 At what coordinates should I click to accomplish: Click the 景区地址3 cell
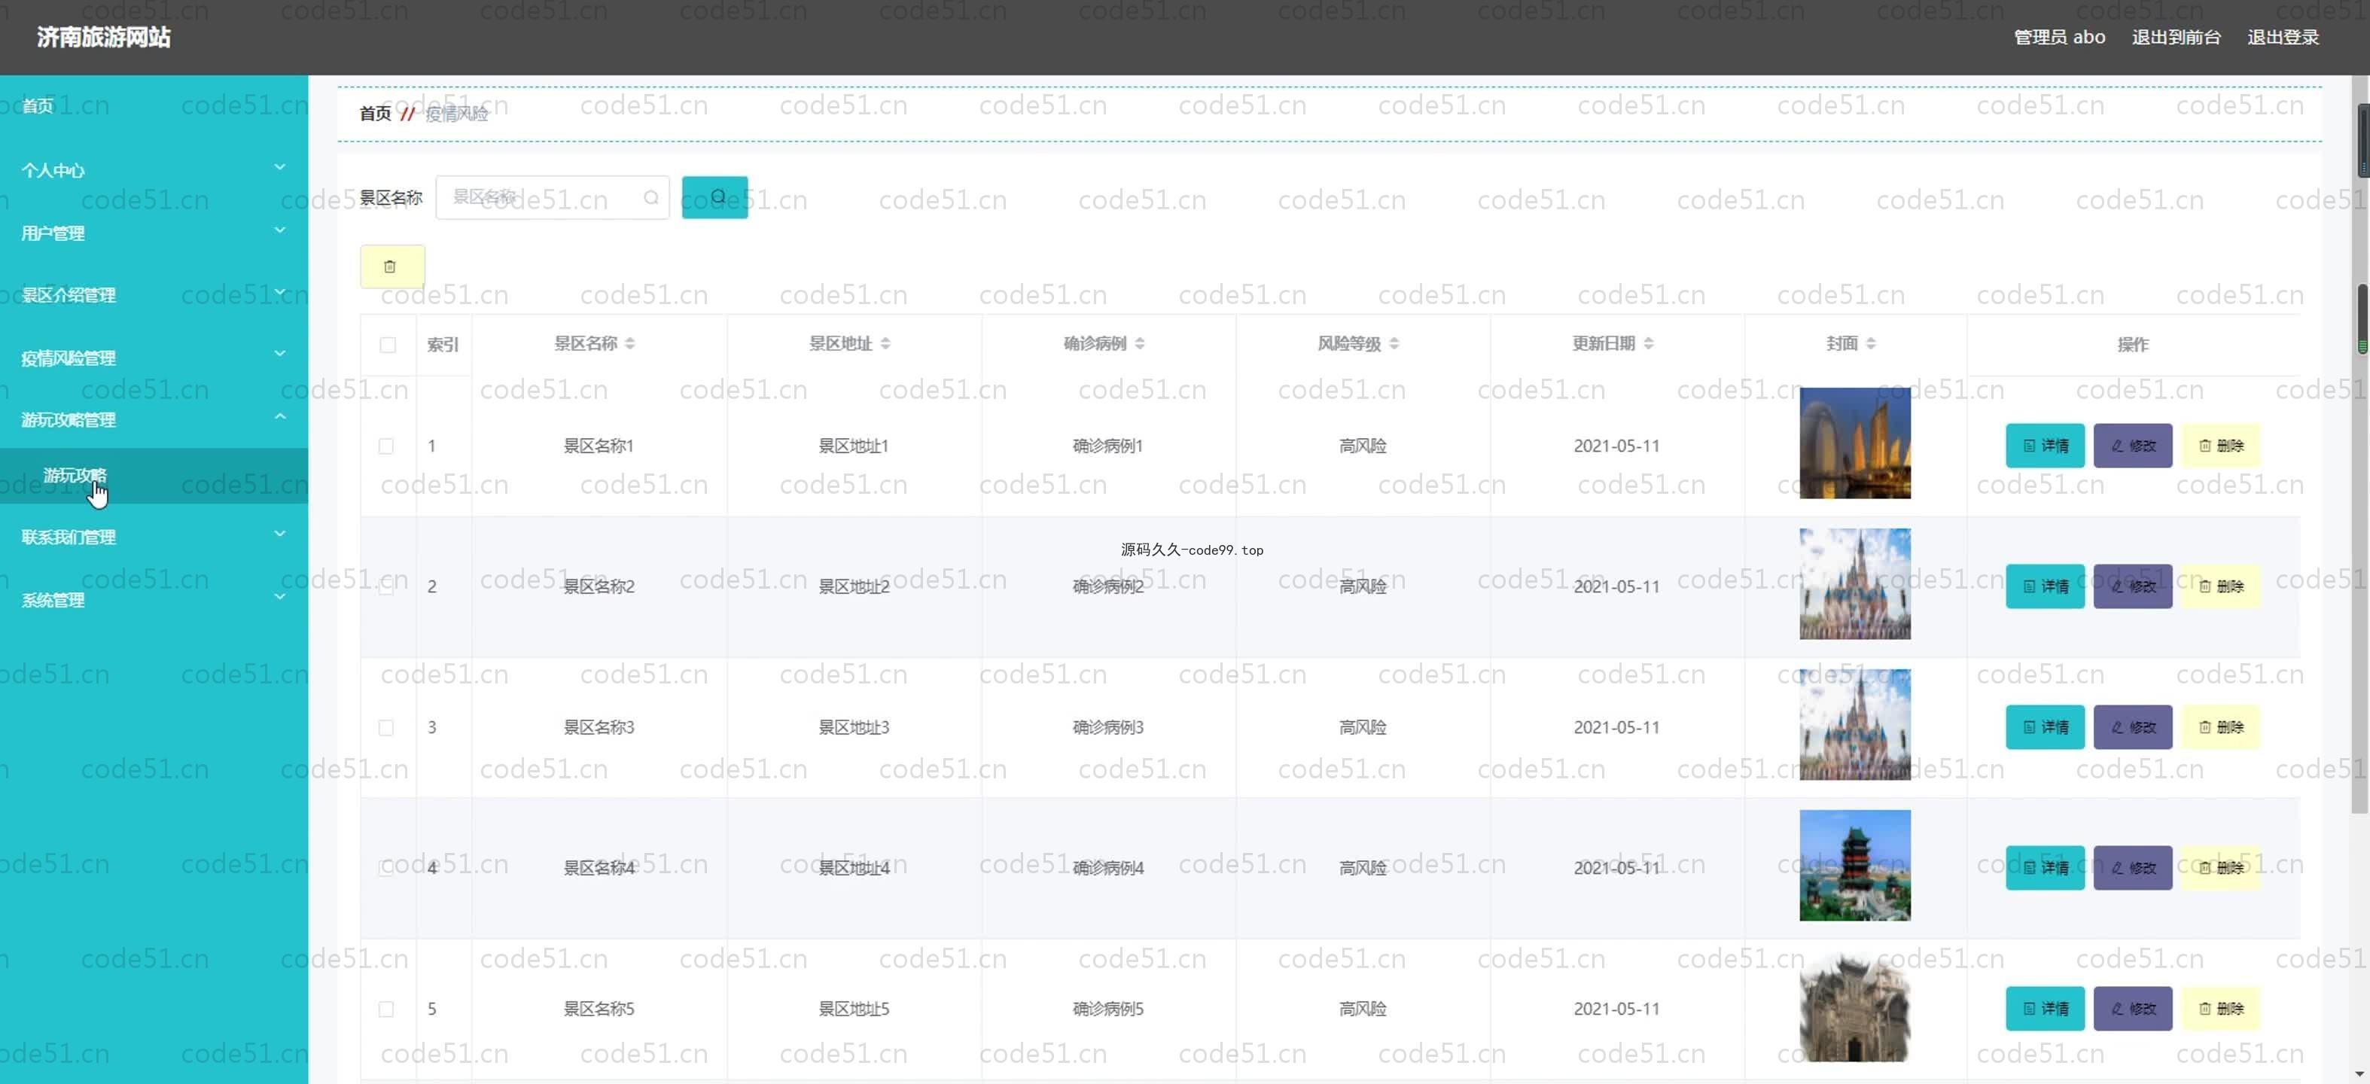click(x=854, y=727)
